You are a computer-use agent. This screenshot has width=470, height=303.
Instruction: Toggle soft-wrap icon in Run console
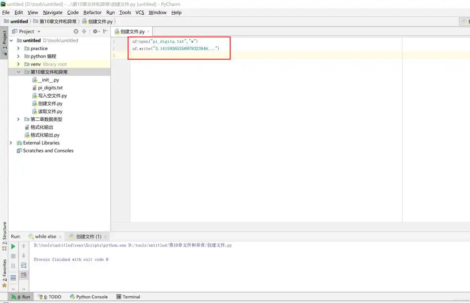tap(24, 266)
